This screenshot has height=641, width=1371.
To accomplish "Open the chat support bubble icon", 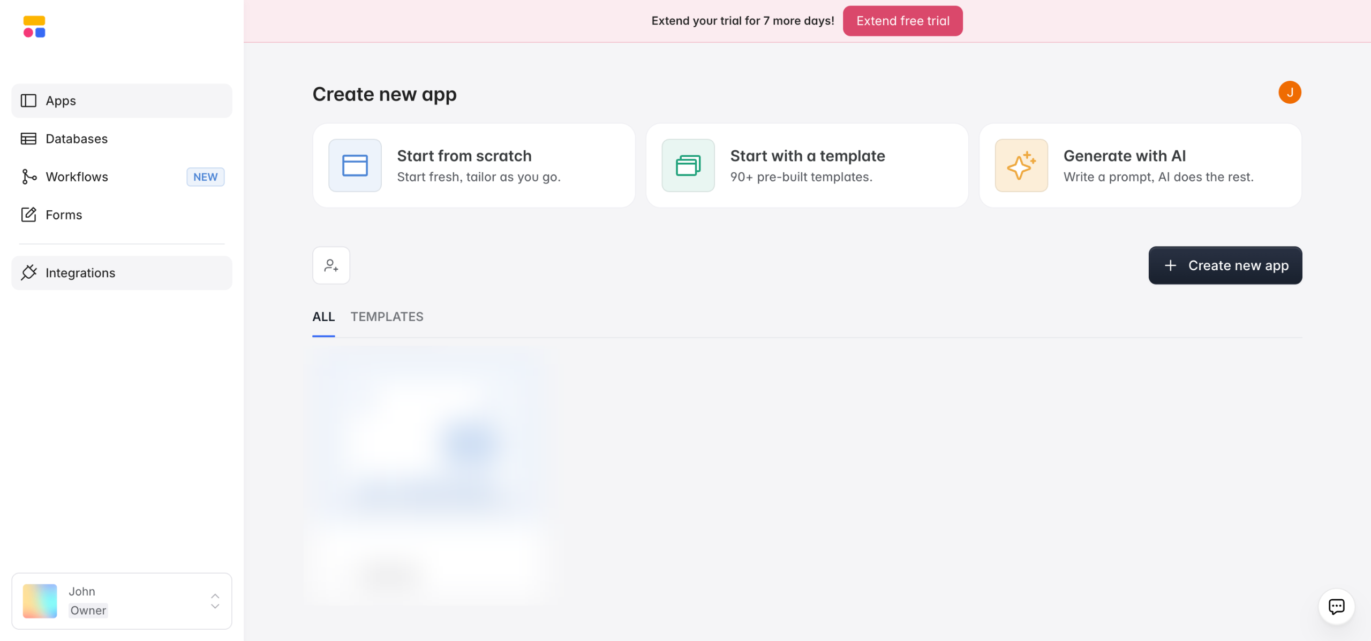I will point(1336,606).
